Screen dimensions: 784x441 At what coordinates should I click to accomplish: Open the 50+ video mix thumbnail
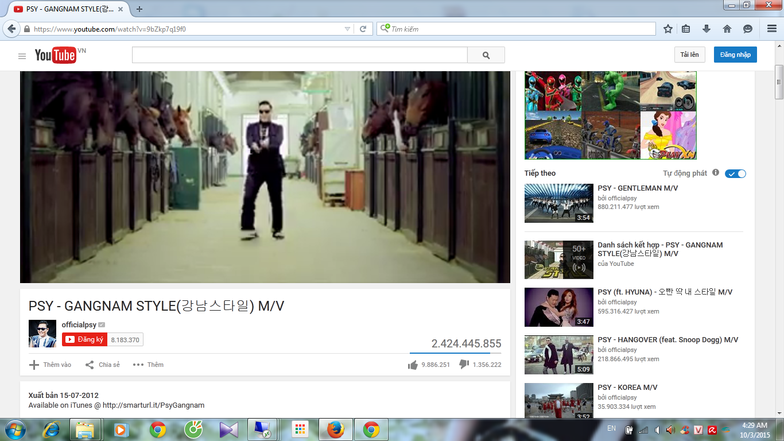558,260
